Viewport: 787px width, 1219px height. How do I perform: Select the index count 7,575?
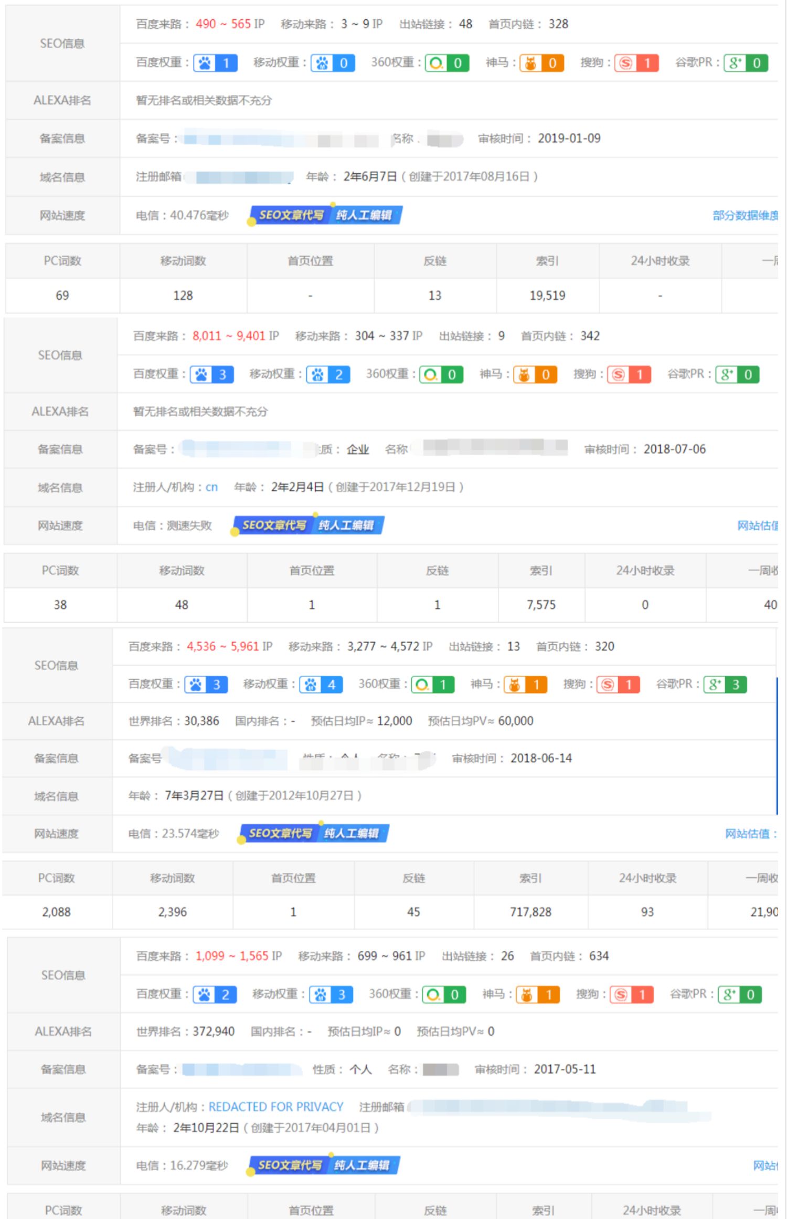click(541, 605)
